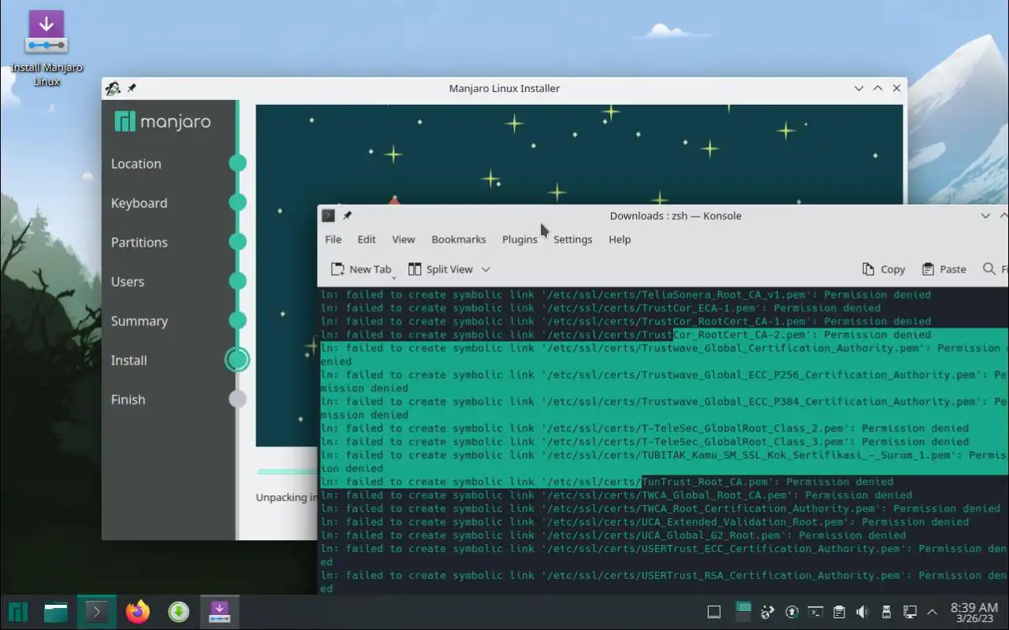
Task: Click the Install step in installer sidebar
Action: pyautogui.click(x=128, y=361)
